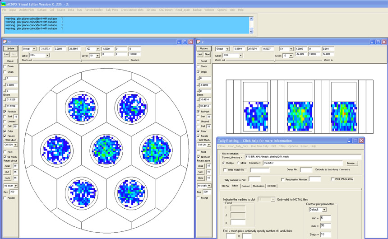Open the CAD import menu

click(166, 10)
